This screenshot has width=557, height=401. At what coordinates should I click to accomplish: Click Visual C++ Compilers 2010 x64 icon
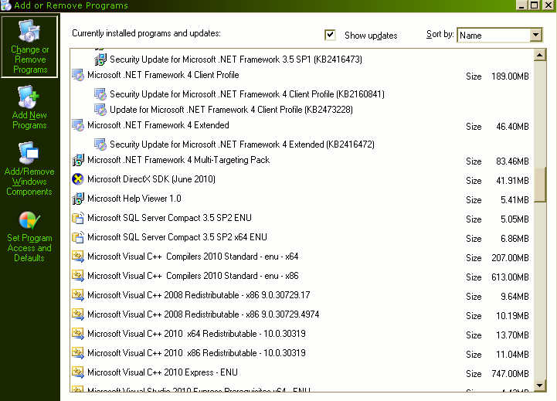[78, 257]
